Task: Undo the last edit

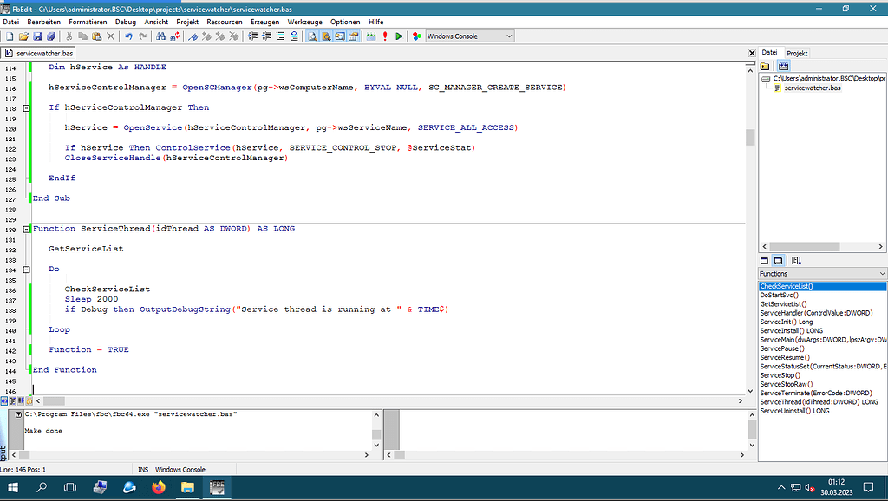Action: pyautogui.click(x=129, y=36)
